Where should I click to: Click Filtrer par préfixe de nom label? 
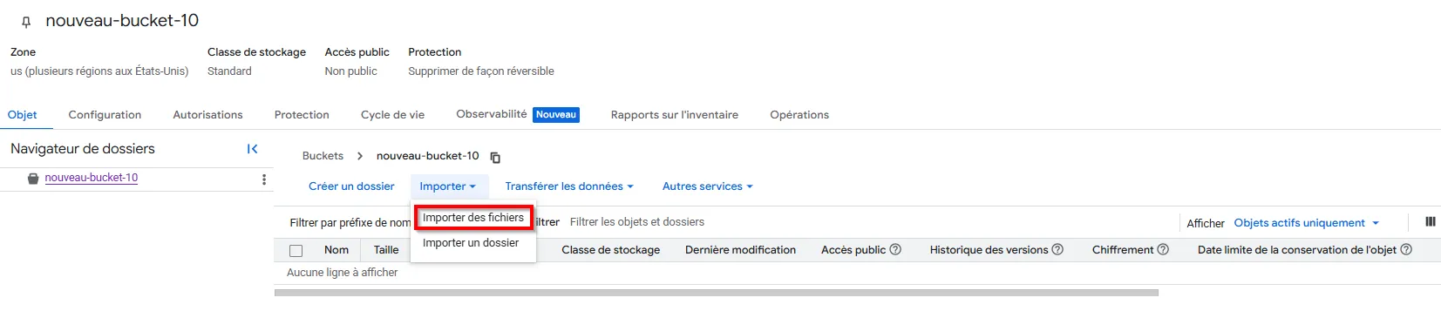click(350, 223)
